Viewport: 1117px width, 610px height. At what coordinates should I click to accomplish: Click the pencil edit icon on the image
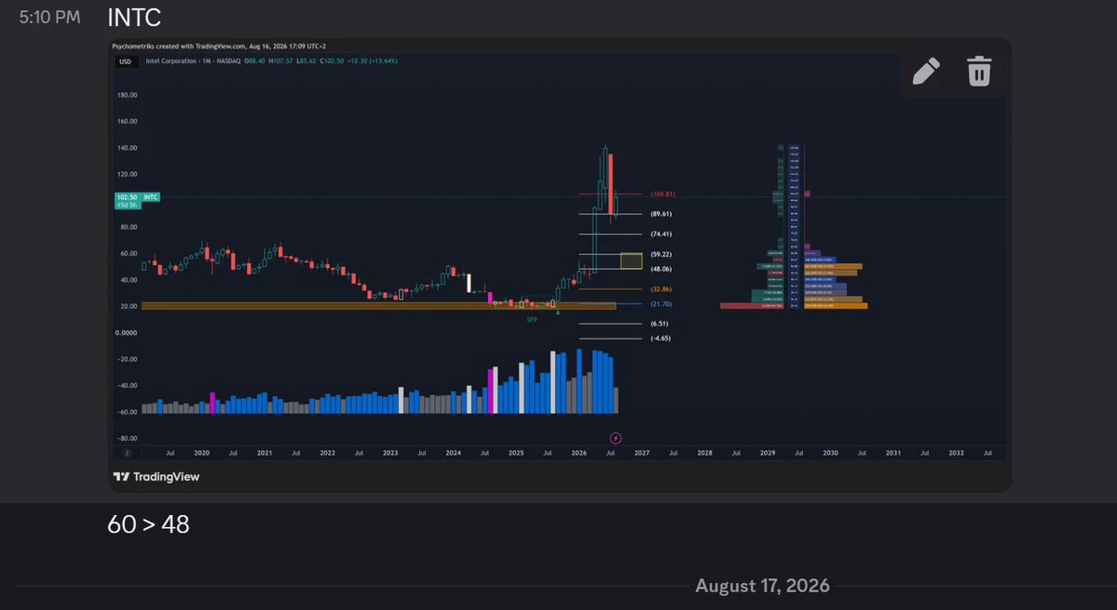926,71
